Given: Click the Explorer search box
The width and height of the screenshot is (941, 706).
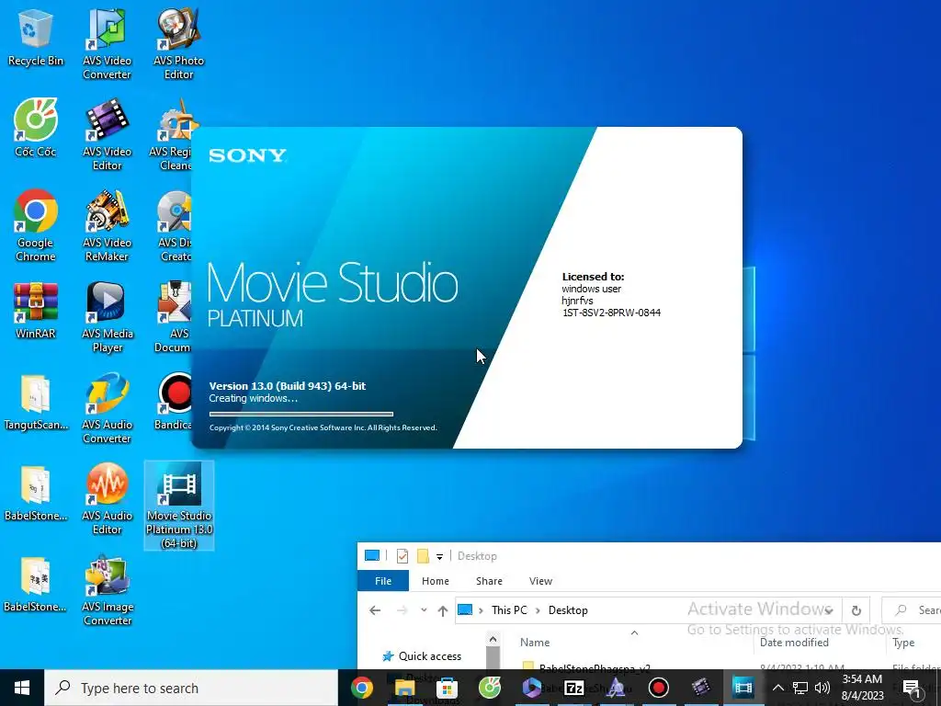Looking at the screenshot, I should [913, 610].
